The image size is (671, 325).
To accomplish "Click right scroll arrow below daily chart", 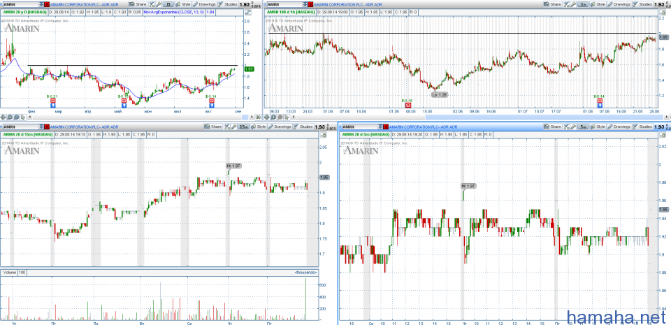I will tap(252, 117).
